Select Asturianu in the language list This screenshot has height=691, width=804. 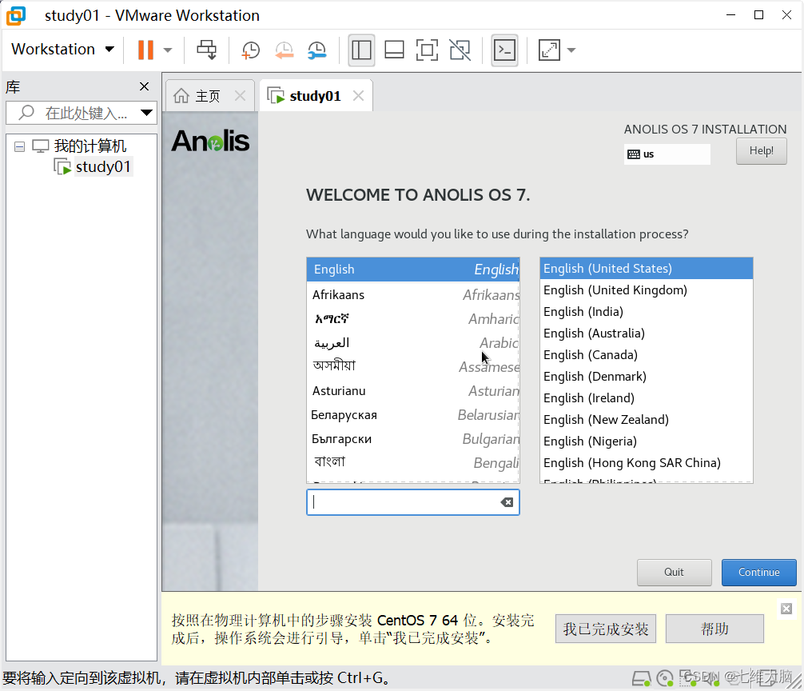412,391
